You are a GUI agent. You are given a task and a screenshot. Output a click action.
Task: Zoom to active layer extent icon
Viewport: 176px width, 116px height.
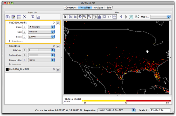(x=137, y=17)
